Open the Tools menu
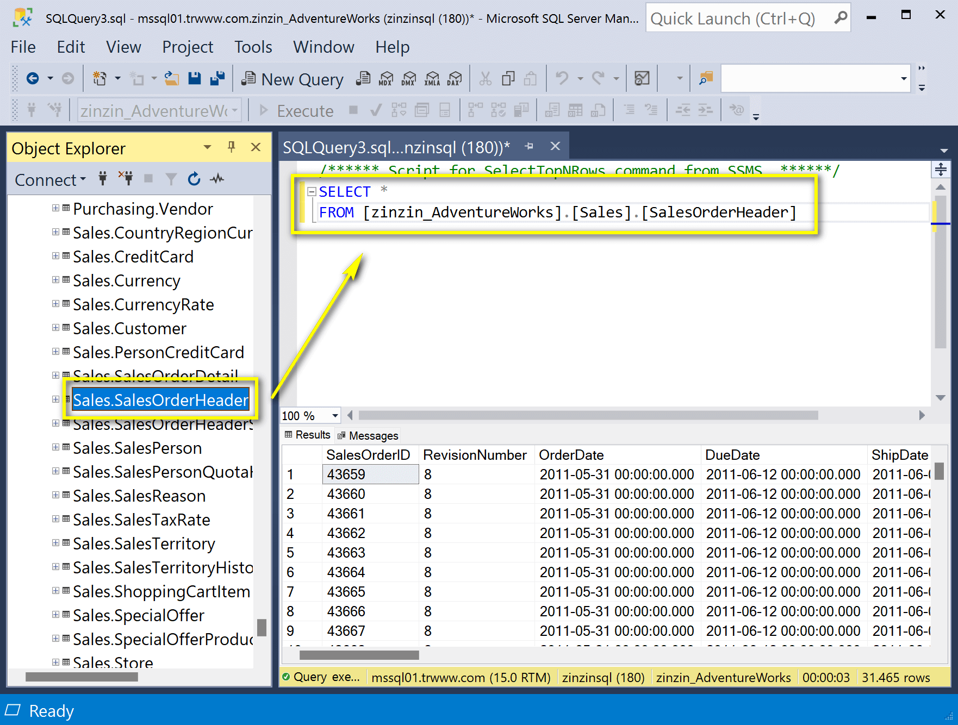This screenshot has height=725, width=958. pos(253,47)
